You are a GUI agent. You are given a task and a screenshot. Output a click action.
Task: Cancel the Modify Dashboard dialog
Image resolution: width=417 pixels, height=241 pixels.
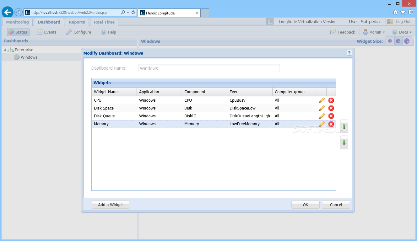point(336,205)
